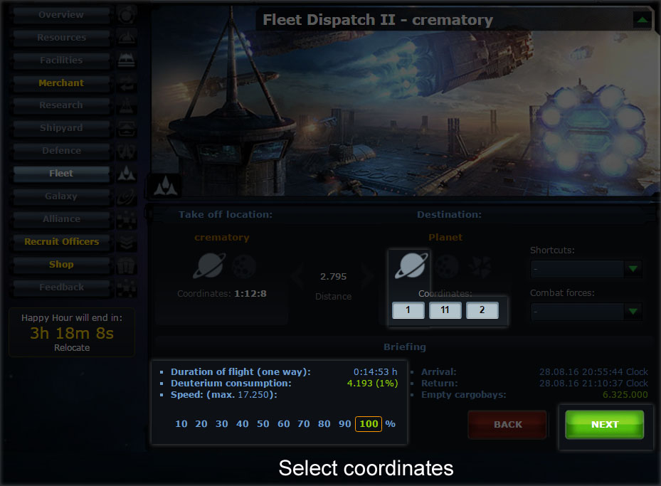Click the system coordinate field showing 11
661x486 pixels.
(445, 310)
